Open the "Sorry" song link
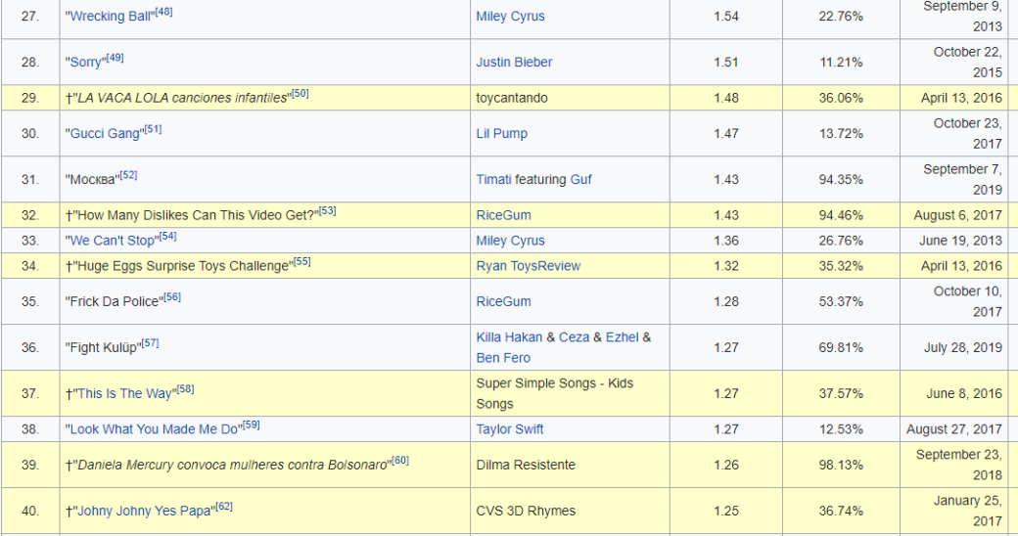This screenshot has height=536, width=1018. pyautogui.click(x=86, y=63)
